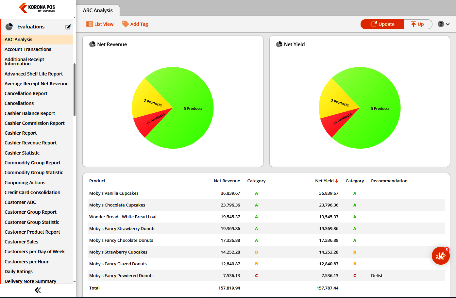Click the Up button
Screen dimensions: 456x298
pos(418,24)
